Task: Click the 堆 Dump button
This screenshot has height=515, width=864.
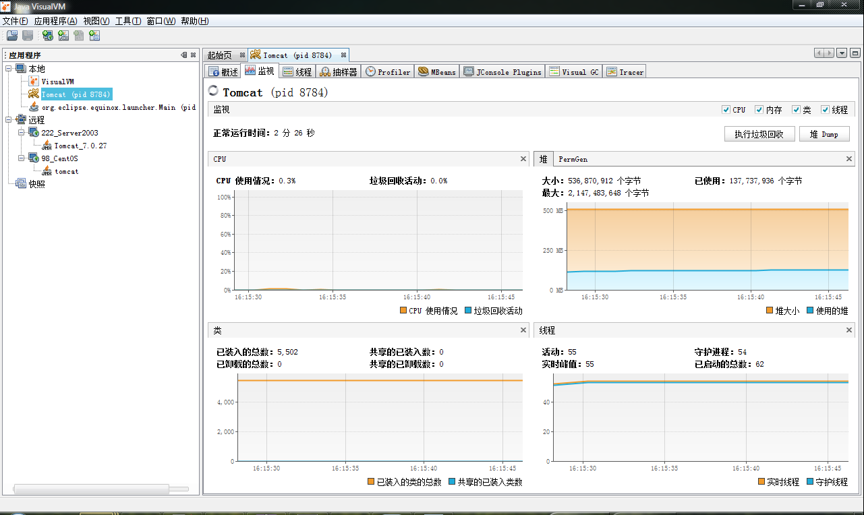Action: pyautogui.click(x=824, y=134)
